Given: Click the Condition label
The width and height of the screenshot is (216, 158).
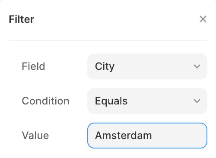Looking at the screenshot, I should coord(46,101).
